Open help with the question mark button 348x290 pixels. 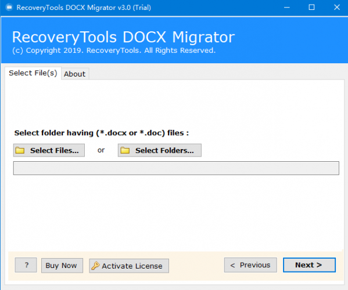point(26,265)
